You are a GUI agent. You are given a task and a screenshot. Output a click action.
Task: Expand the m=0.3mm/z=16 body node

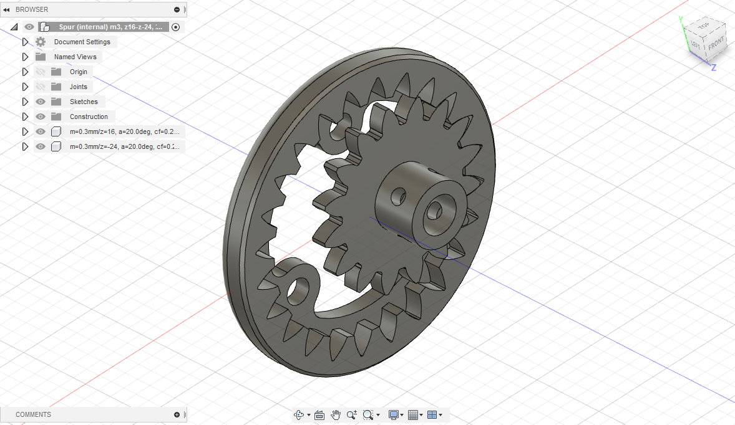tap(26, 131)
